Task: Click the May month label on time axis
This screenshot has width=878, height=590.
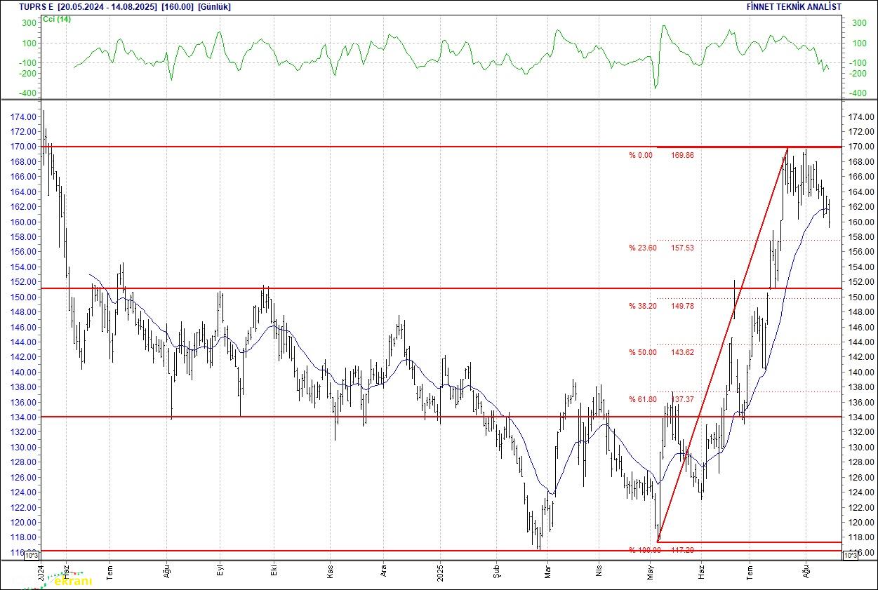Action: pos(651,572)
